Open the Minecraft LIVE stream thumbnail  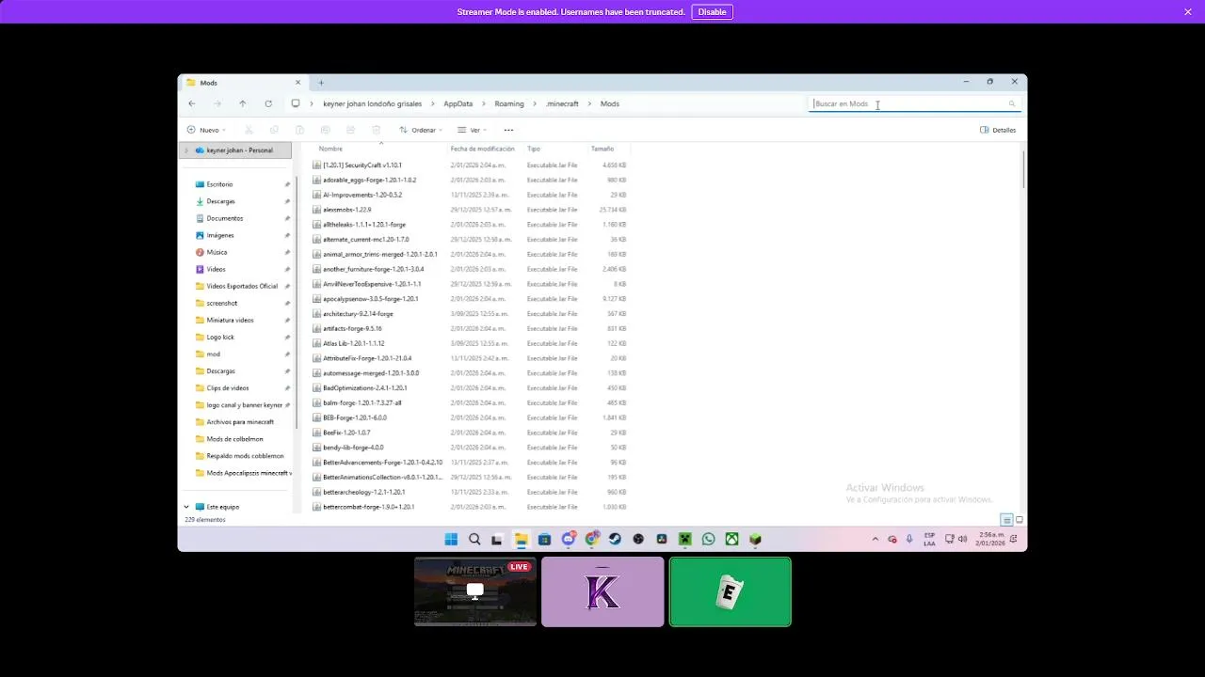coord(475,591)
